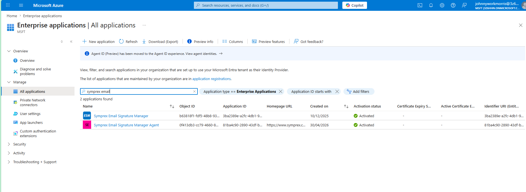Click the Microsoft Azure title

pyautogui.click(x=48, y=5)
